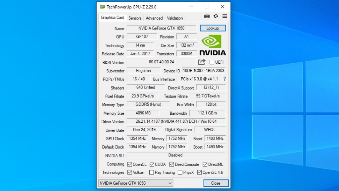Viewport: 339px width, 191px height.
Task: Click the Default Clock value 1354 MHz
Action: 137,147
